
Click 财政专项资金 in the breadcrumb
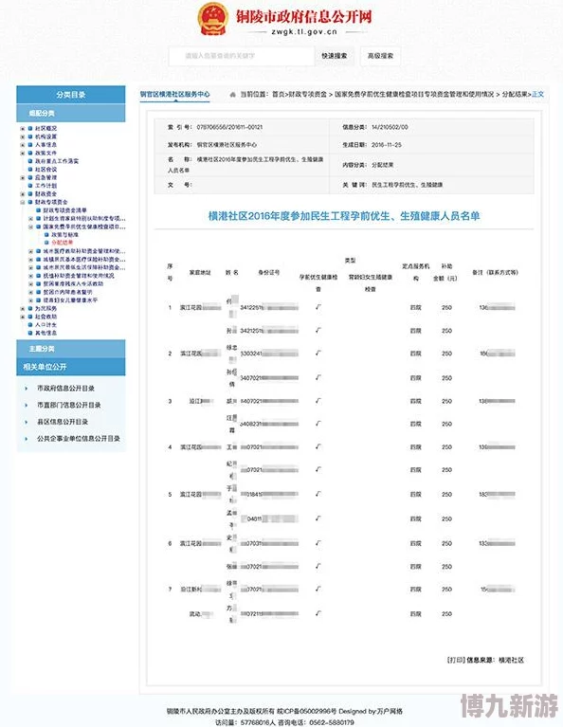coord(307,94)
